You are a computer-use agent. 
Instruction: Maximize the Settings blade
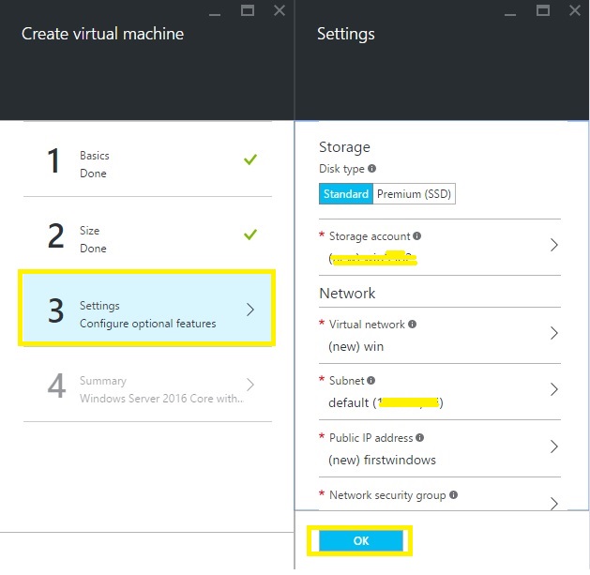(x=543, y=10)
